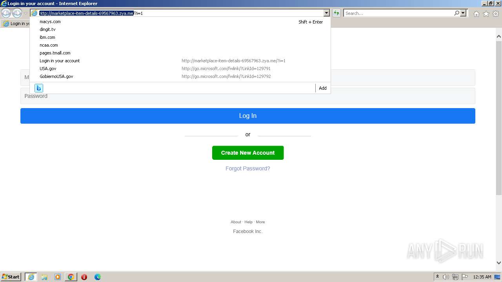Click the page scrollbar down arrow
Viewport: 502px width, 282px height.
click(x=498, y=263)
